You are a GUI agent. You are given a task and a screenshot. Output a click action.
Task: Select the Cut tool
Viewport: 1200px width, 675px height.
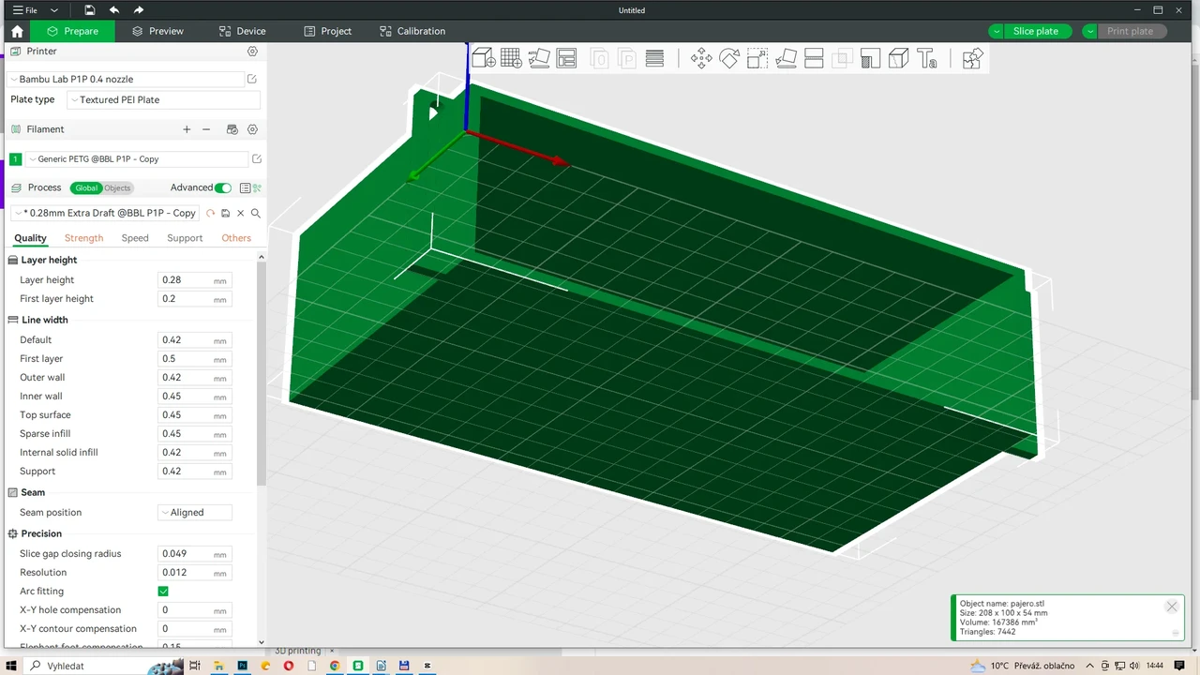[x=814, y=59]
